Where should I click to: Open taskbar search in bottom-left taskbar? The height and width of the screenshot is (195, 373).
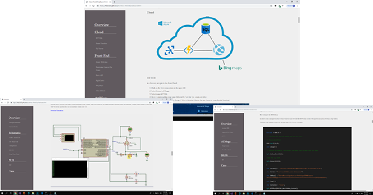tap(6, 193)
